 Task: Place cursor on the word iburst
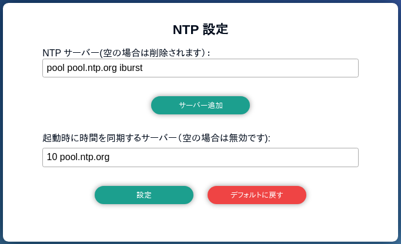tap(131, 68)
